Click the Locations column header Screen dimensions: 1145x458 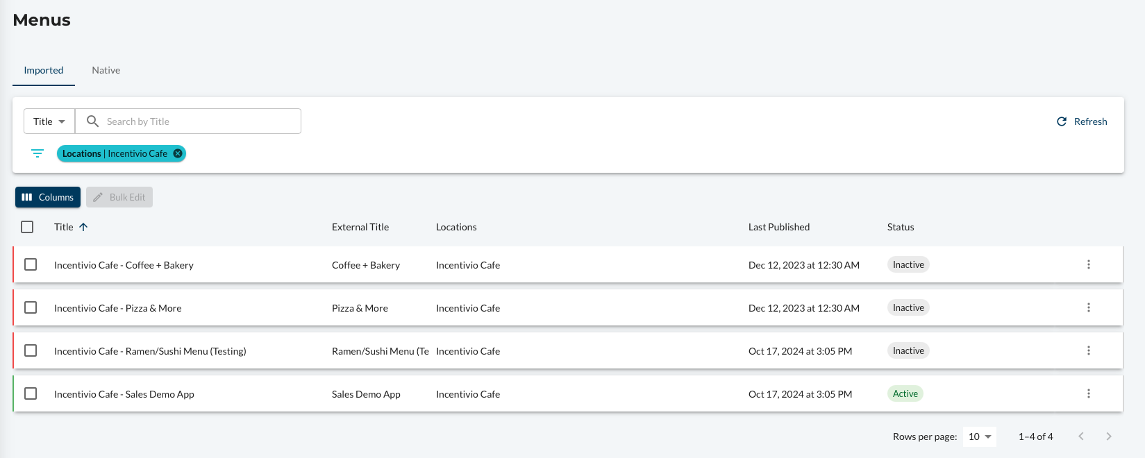[456, 227]
